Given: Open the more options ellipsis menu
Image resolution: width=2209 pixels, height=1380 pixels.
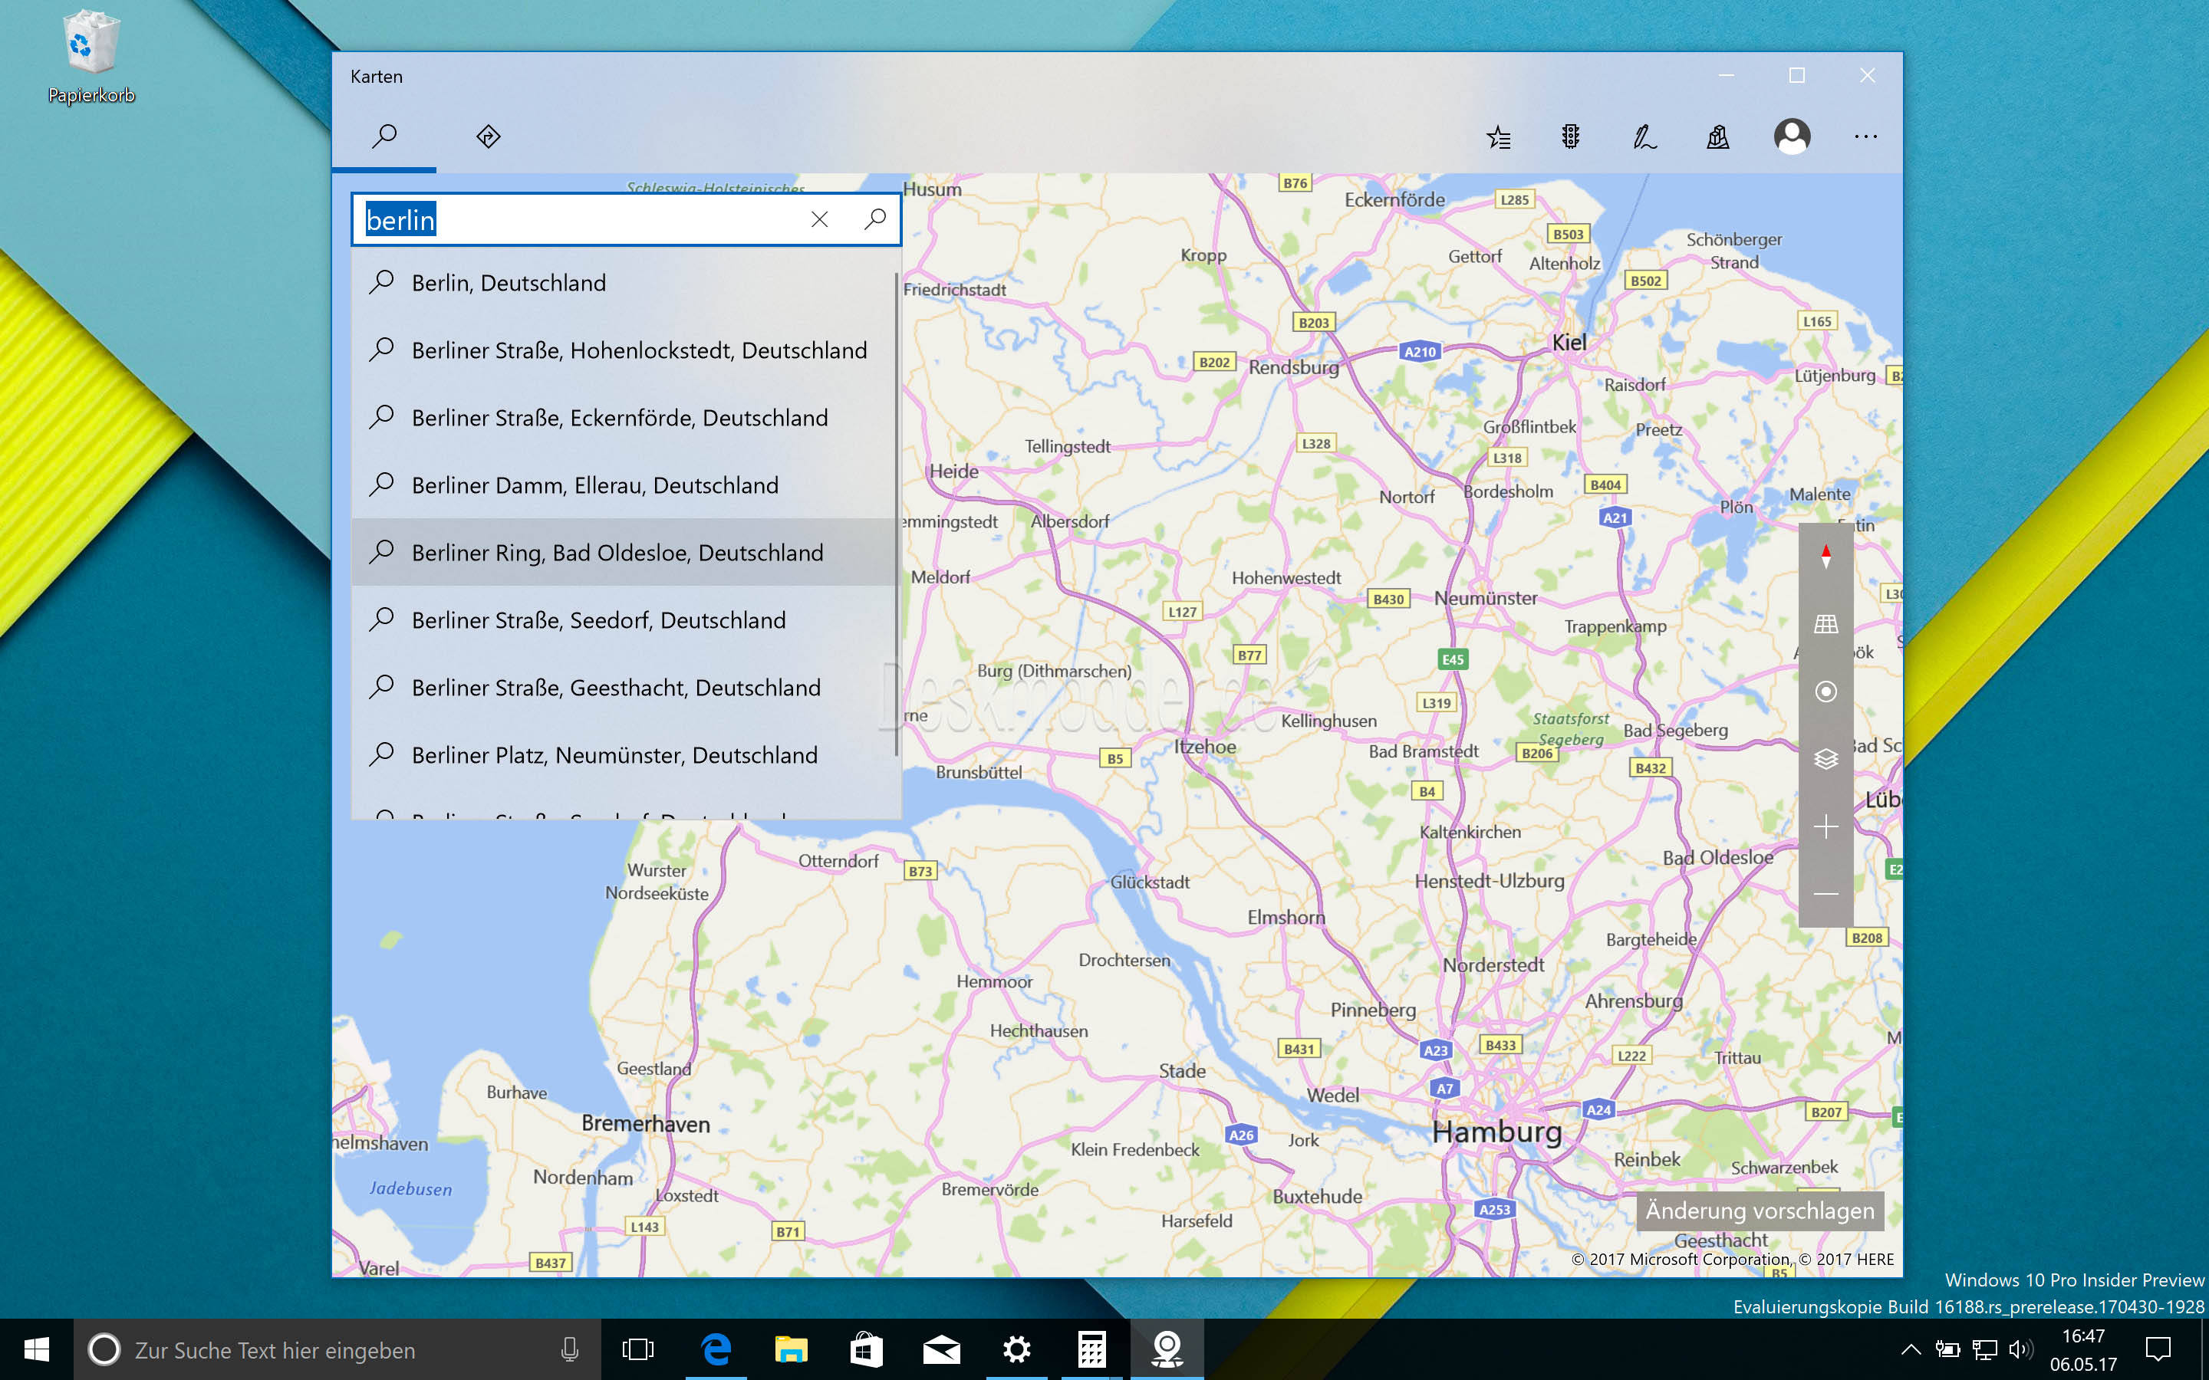Looking at the screenshot, I should 1866,137.
